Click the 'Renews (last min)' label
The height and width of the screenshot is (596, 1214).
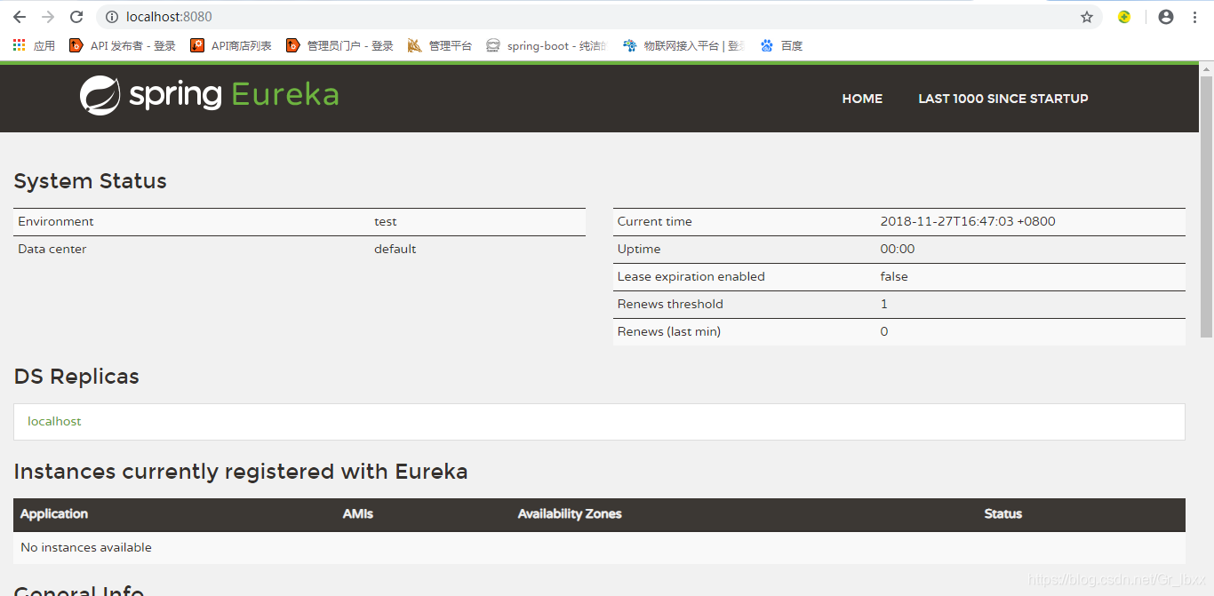(669, 331)
